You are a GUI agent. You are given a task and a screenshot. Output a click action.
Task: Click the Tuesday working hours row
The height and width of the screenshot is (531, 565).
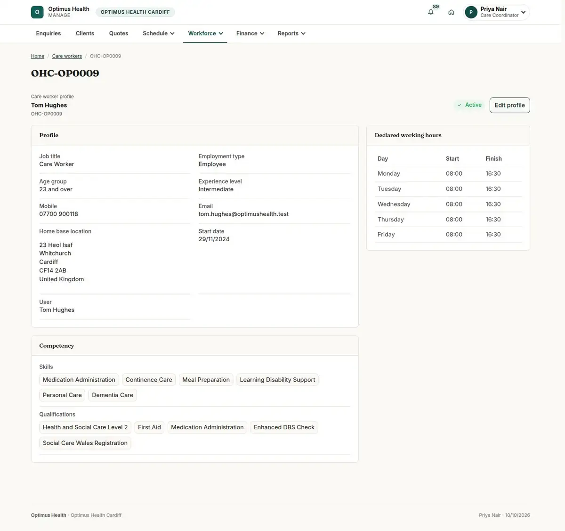point(448,189)
